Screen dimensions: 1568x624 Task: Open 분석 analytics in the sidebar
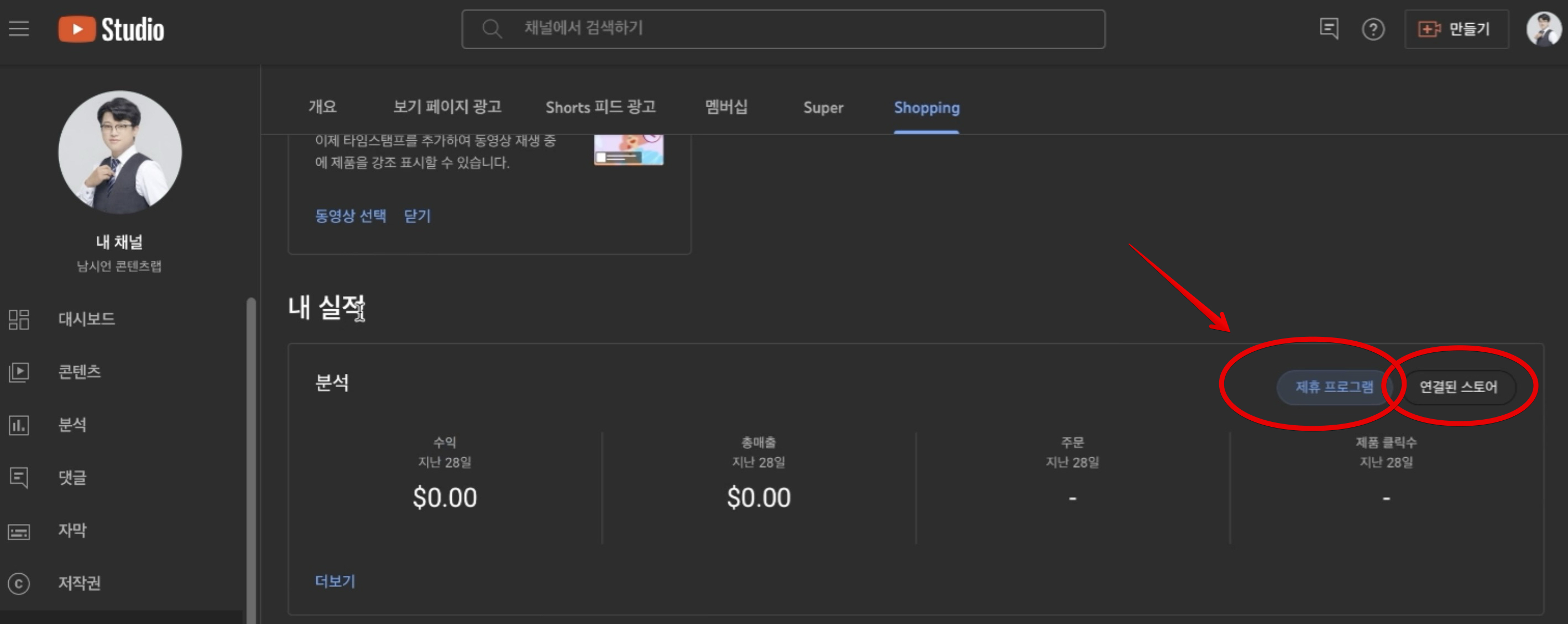[72, 425]
